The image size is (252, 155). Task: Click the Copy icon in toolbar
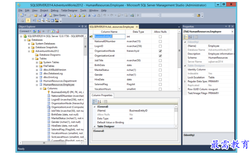pos(94,15)
